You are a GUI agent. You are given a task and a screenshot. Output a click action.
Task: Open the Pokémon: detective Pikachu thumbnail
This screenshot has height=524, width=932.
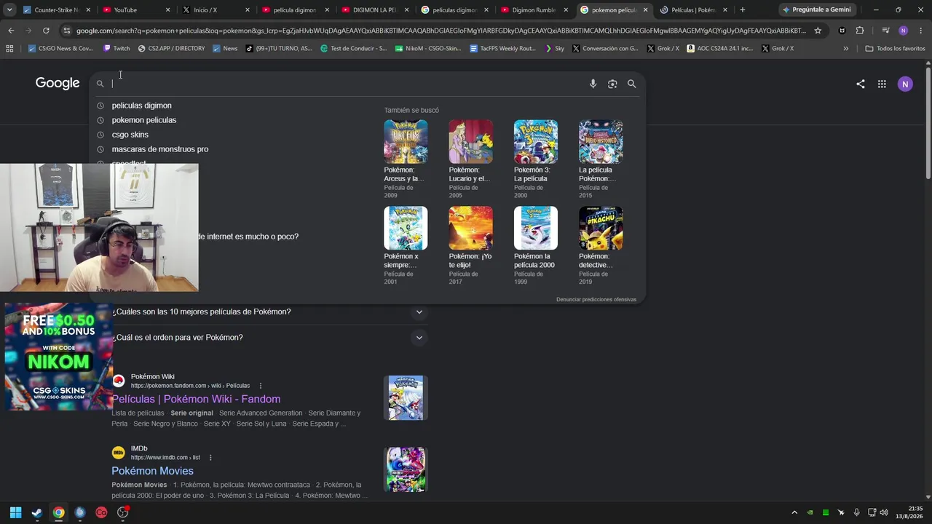[x=601, y=228]
